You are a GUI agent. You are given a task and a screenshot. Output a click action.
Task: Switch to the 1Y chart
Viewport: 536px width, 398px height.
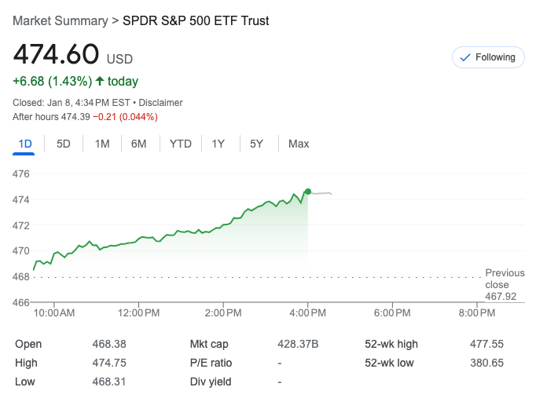point(218,144)
